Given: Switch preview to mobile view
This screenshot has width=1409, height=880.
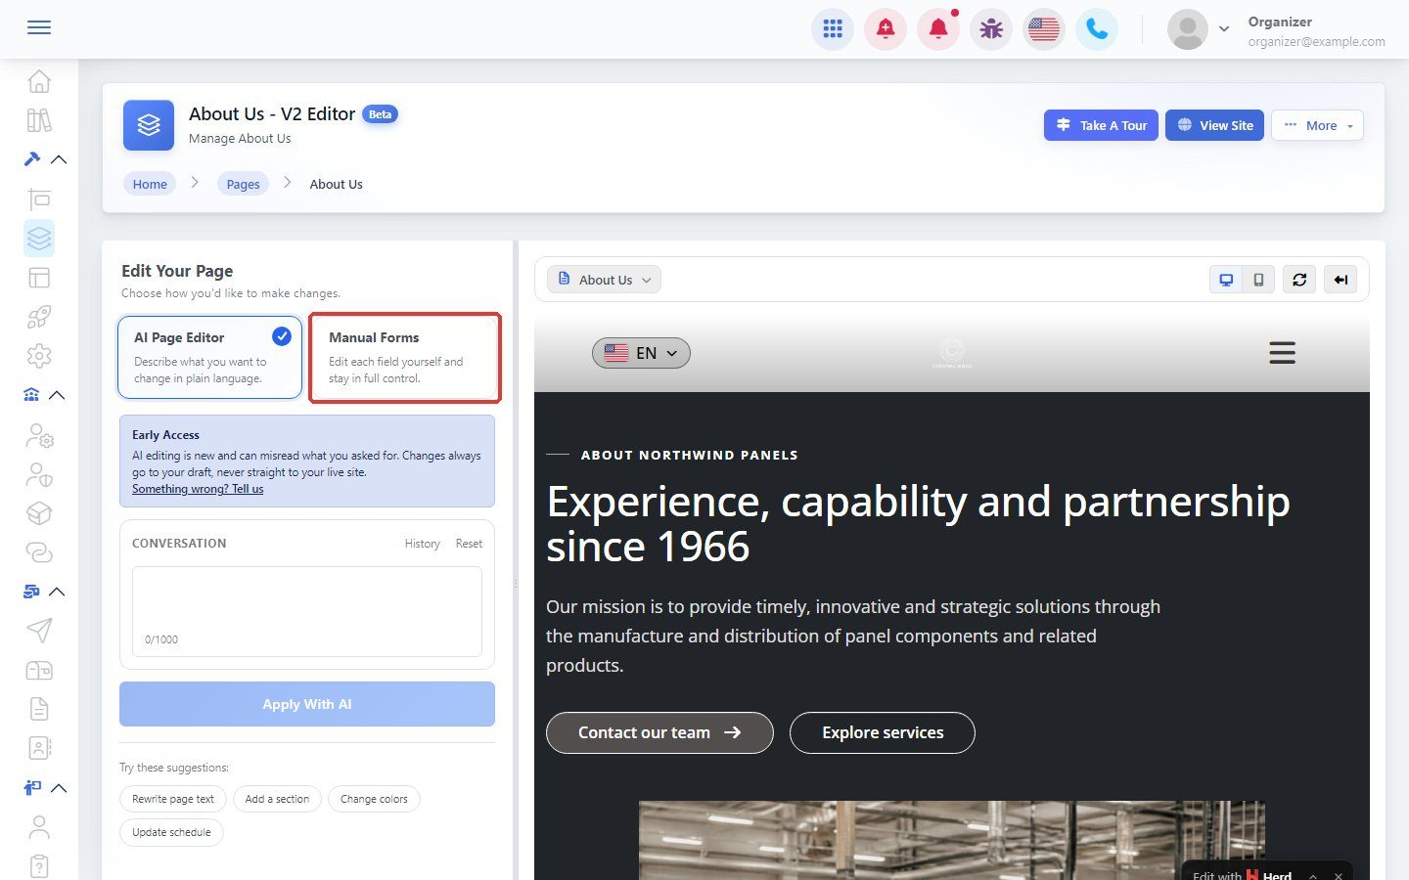Looking at the screenshot, I should [1258, 280].
